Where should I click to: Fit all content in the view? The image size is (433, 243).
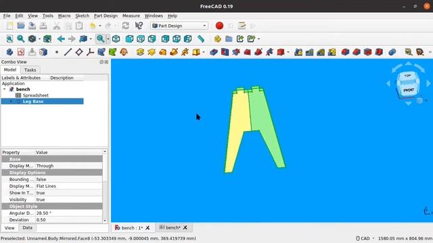pyautogui.click(x=9, y=39)
